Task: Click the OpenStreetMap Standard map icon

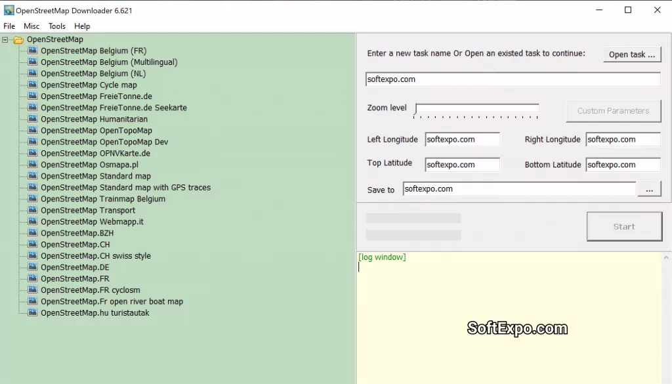Action: tap(32, 176)
